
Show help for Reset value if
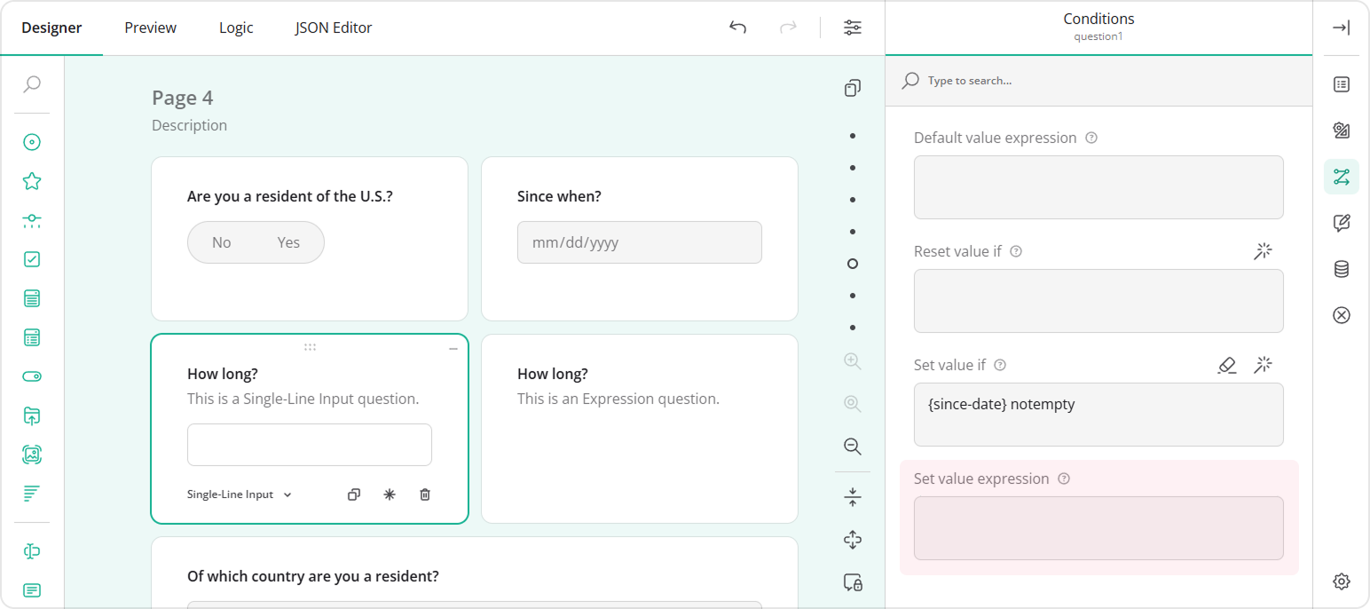click(x=1016, y=252)
